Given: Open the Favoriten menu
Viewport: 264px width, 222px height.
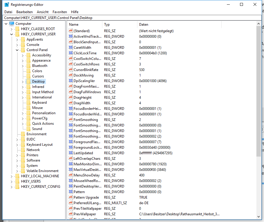Looking at the screenshot, I should 60,12.
